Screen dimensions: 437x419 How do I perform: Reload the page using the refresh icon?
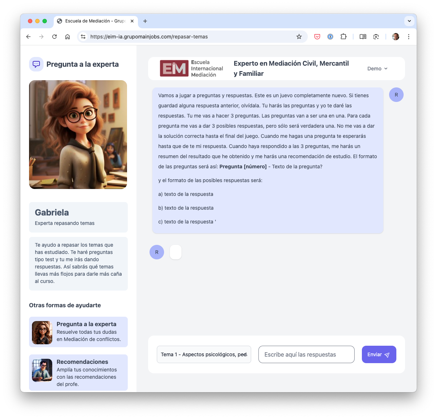pos(54,37)
